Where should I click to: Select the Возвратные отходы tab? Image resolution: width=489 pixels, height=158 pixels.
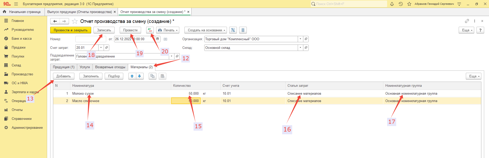(x=110, y=67)
